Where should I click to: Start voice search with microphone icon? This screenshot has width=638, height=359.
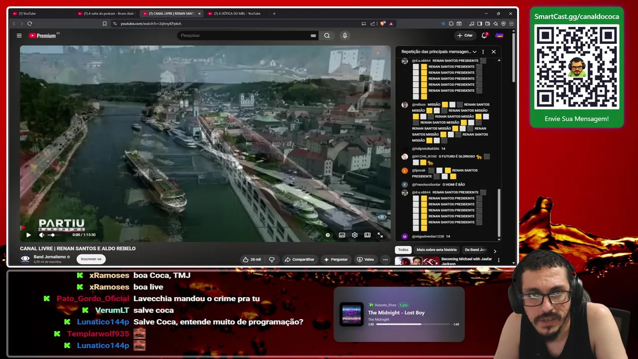click(344, 35)
